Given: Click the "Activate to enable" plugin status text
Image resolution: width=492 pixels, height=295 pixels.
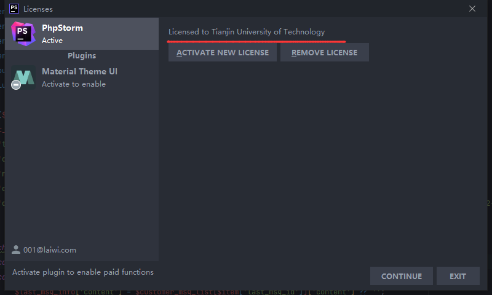Looking at the screenshot, I should (x=74, y=84).
